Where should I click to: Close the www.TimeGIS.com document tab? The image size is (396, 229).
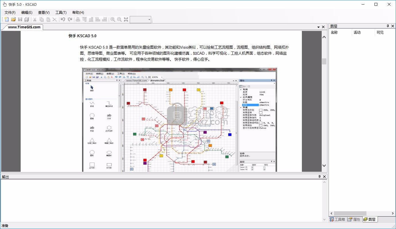[x=323, y=27]
